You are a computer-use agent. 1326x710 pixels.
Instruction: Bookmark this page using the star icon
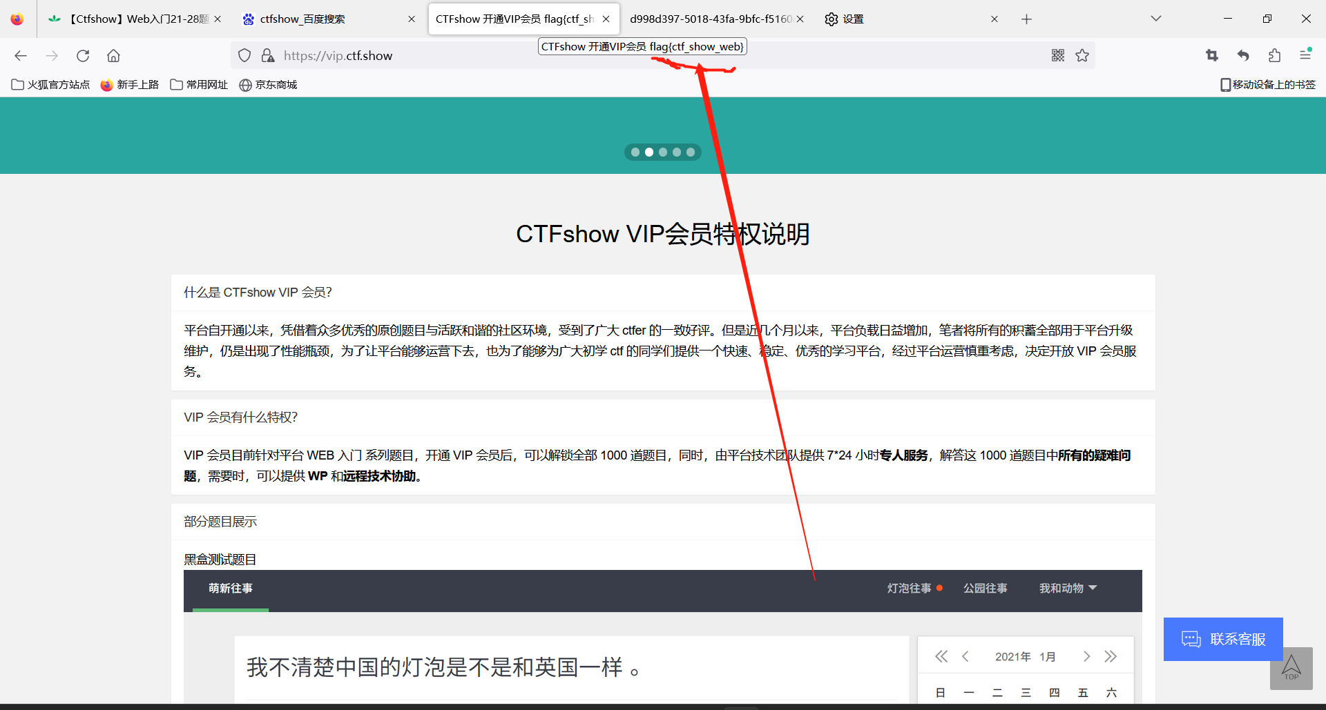pyautogui.click(x=1082, y=55)
